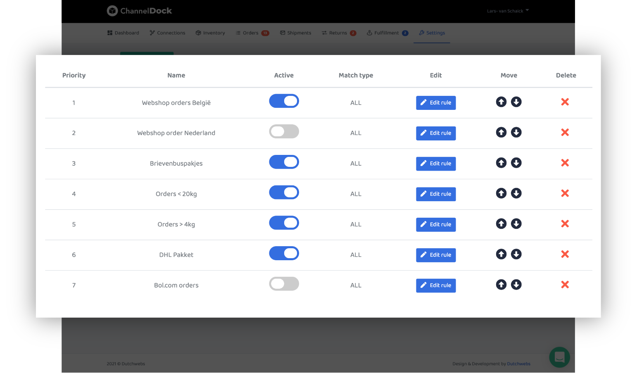
Task: Open the Fulfillment tab
Action: coord(387,33)
